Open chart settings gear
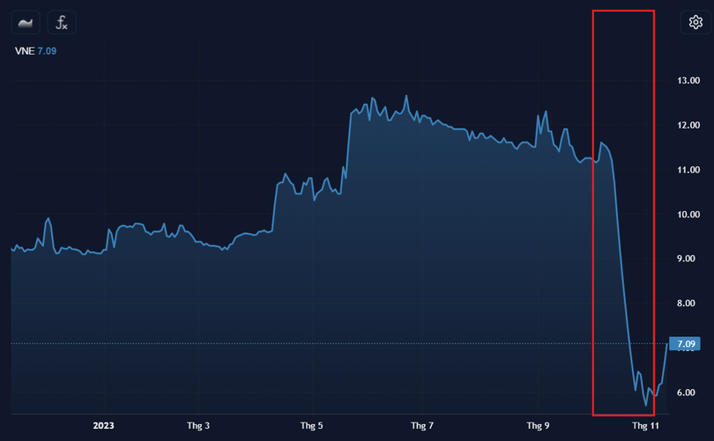This screenshot has height=441, width=714. (695, 23)
